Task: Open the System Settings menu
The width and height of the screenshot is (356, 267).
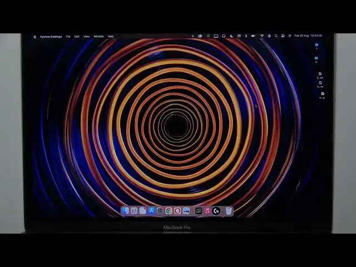Action: point(51,37)
